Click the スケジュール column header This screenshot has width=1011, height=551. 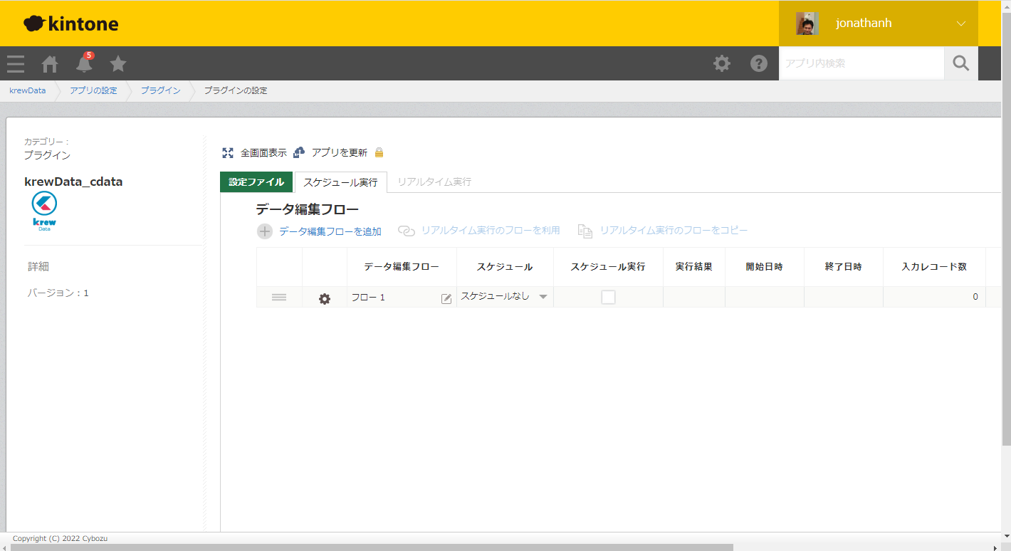[x=505, y=267]
